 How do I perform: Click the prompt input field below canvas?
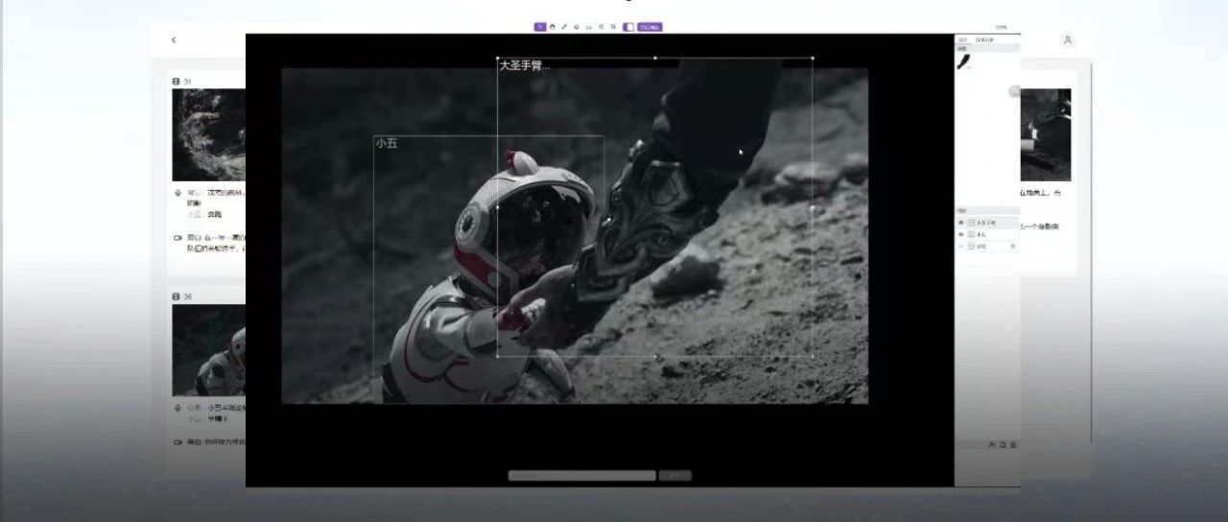tap(581, 475)
